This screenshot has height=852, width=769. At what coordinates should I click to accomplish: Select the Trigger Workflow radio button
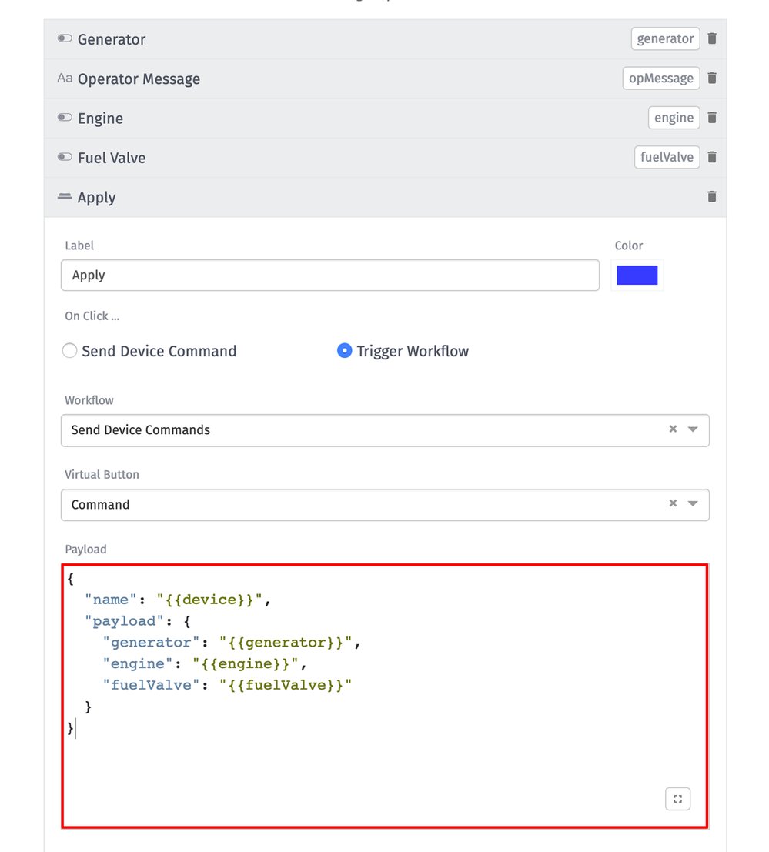(345, 351)
